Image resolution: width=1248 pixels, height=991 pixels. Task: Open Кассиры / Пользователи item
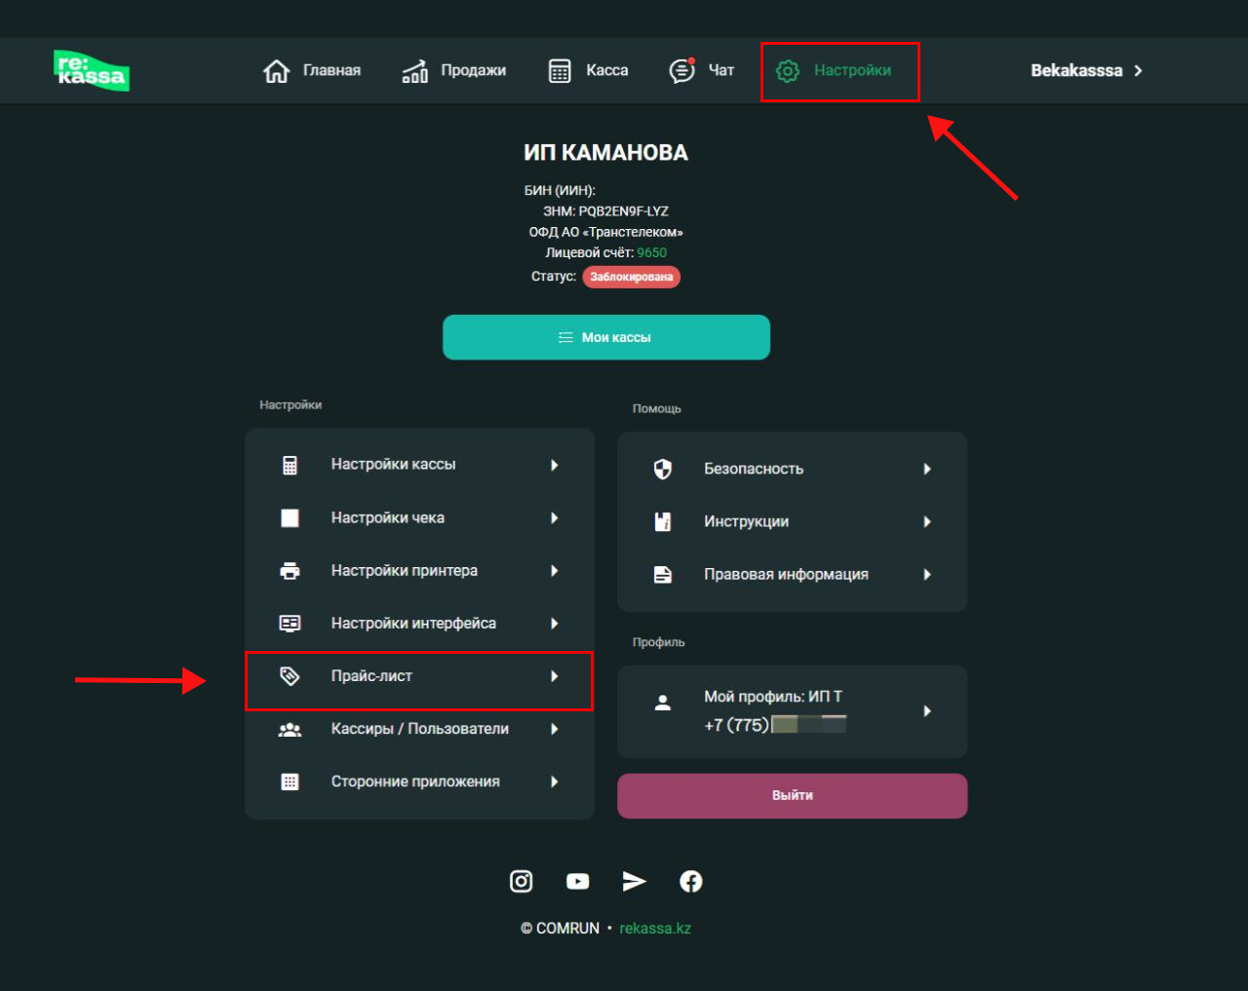(419, 729)
